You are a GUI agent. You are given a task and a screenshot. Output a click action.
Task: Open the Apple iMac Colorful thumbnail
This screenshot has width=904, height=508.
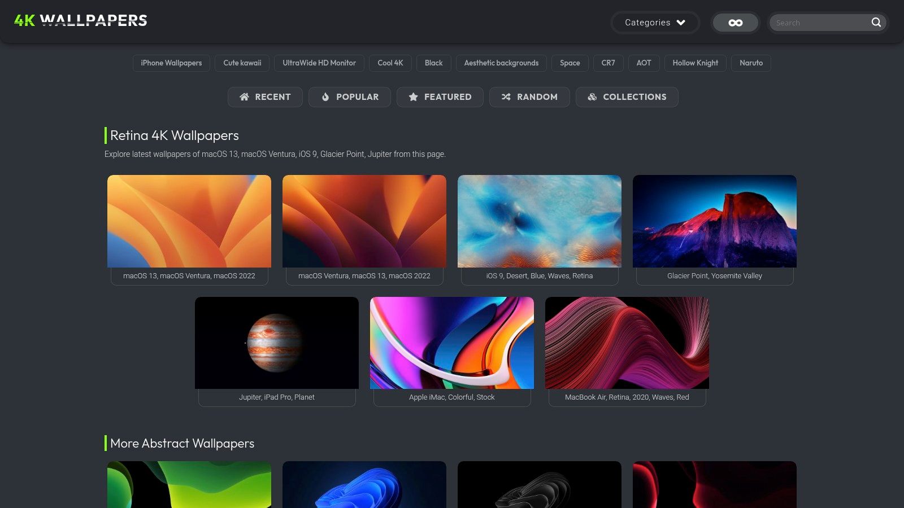pos(452,343)
